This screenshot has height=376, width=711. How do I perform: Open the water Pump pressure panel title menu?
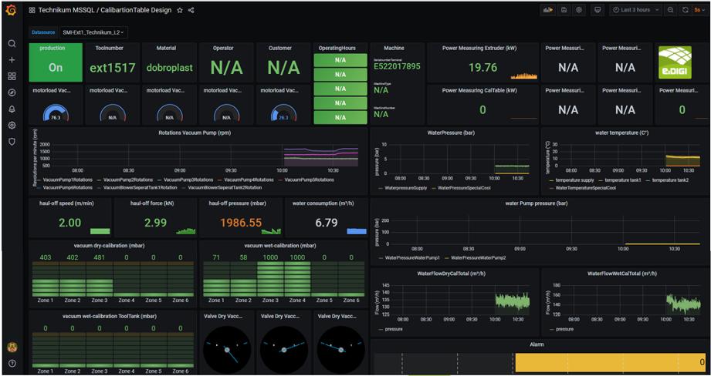point(536,203)
